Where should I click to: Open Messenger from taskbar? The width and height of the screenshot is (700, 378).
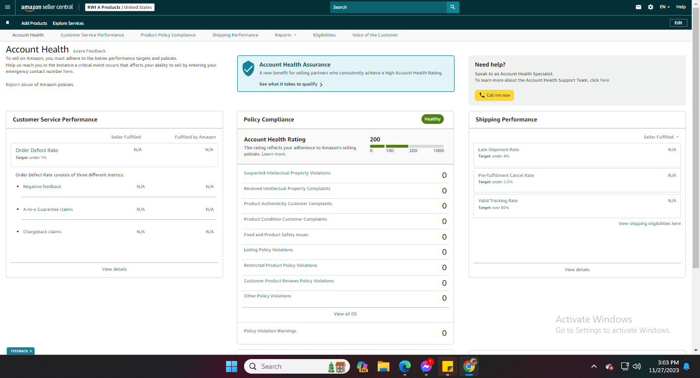pos(426,366)
